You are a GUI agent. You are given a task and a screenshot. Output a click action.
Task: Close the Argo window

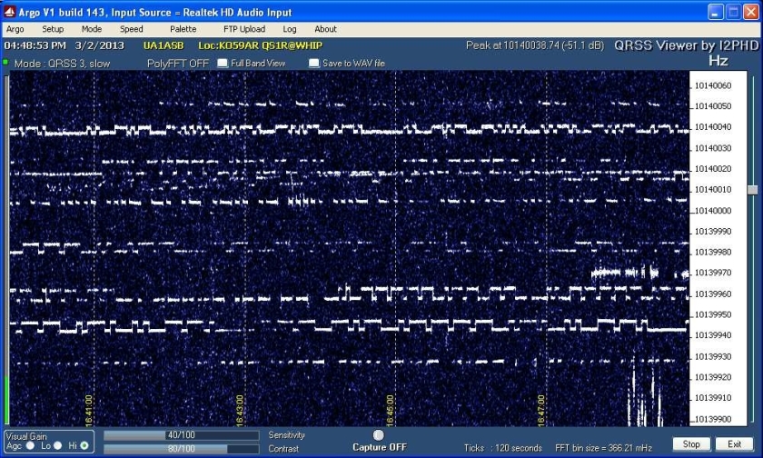pyautogui.click(x=750, y=12)
